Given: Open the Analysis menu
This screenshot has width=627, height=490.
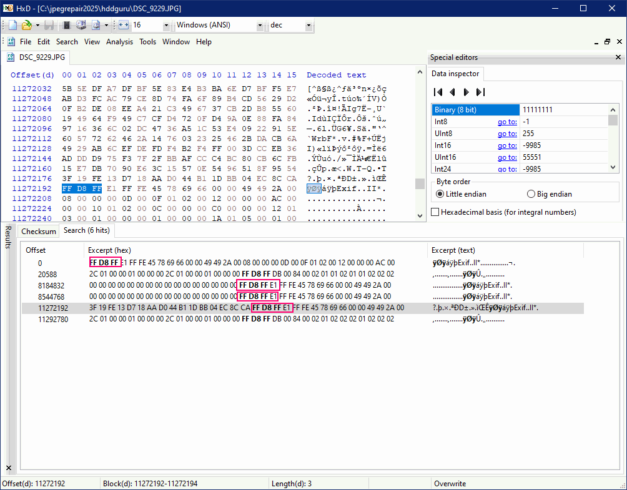Looking at the screenshot, I should [119, 42].
